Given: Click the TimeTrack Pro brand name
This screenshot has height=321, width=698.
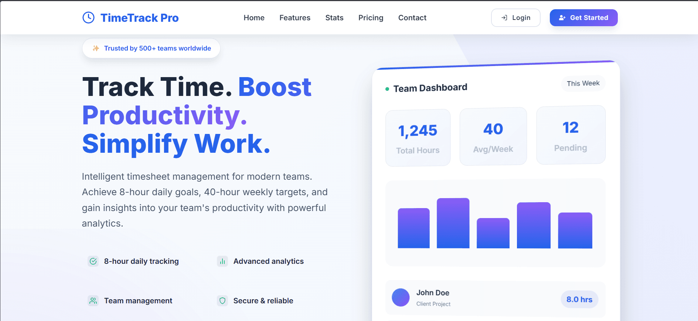Looking at the screenshot, I should pyautogui.click(x=140, y=18).
